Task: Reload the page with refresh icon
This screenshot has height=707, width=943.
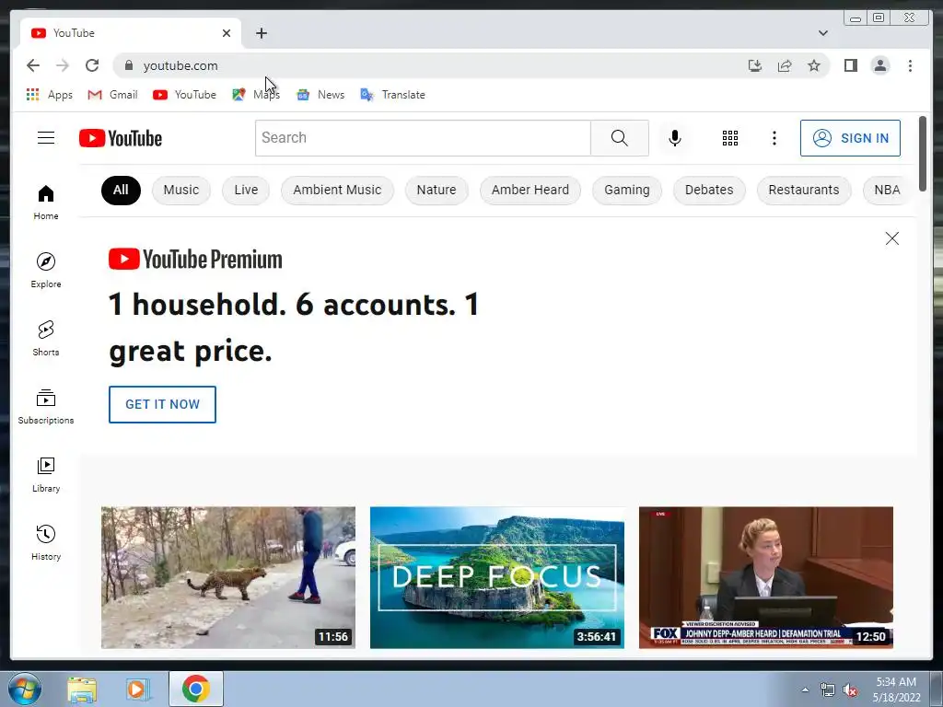Action: click(x=92, y=65)
